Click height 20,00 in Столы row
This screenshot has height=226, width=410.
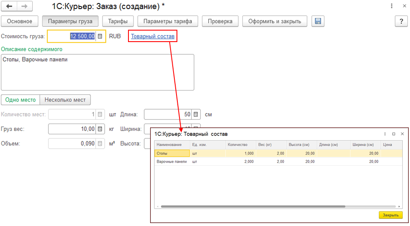pyautogui.click(x=302, y=153)
